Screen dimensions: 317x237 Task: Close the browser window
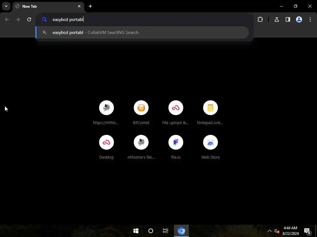pyautogui.click(x=310, y=6)
